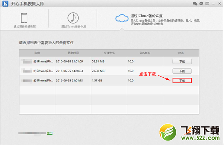Image resolution: width=224 pixels, height=145 pixels.
Task: Click the app logo K icon
Action: point(5,4)
